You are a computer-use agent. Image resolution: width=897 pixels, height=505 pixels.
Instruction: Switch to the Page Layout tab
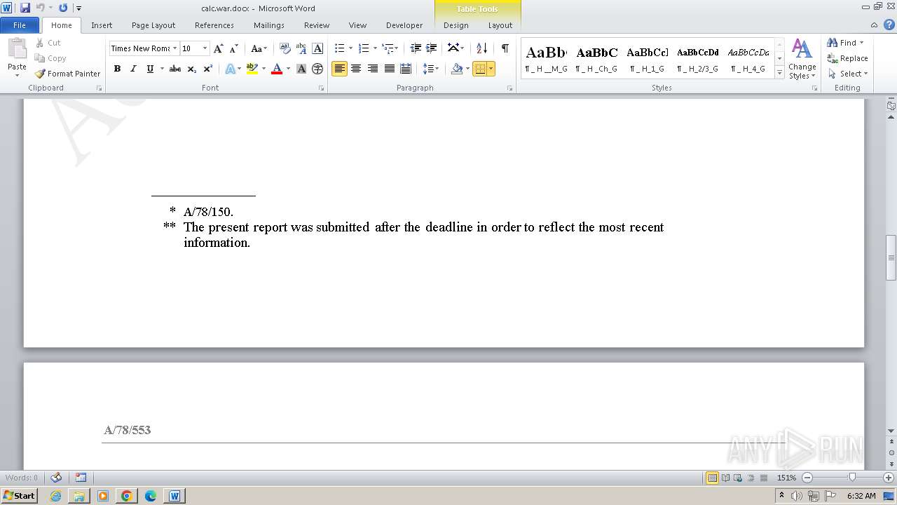(x=153, y=25)
